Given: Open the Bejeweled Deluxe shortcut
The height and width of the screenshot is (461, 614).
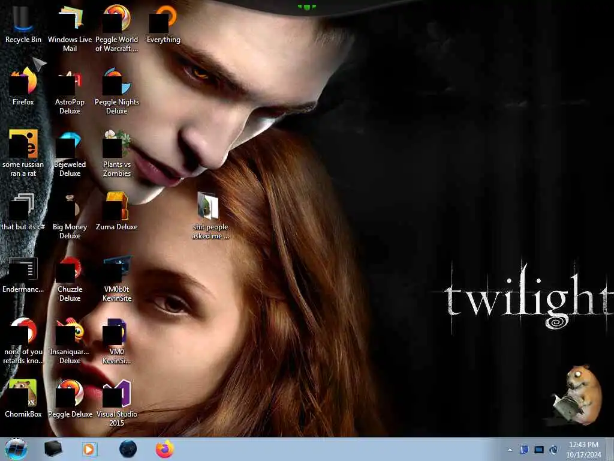Looking at the screenshot, I should coord(70,153).
